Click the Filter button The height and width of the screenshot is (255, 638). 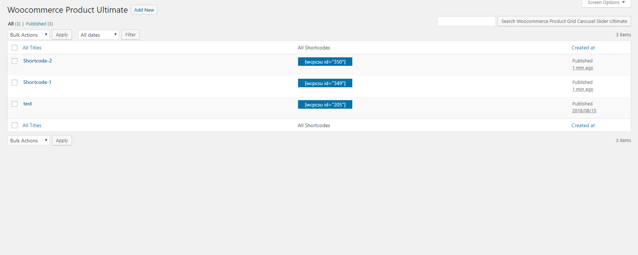[x=130, y=35]
